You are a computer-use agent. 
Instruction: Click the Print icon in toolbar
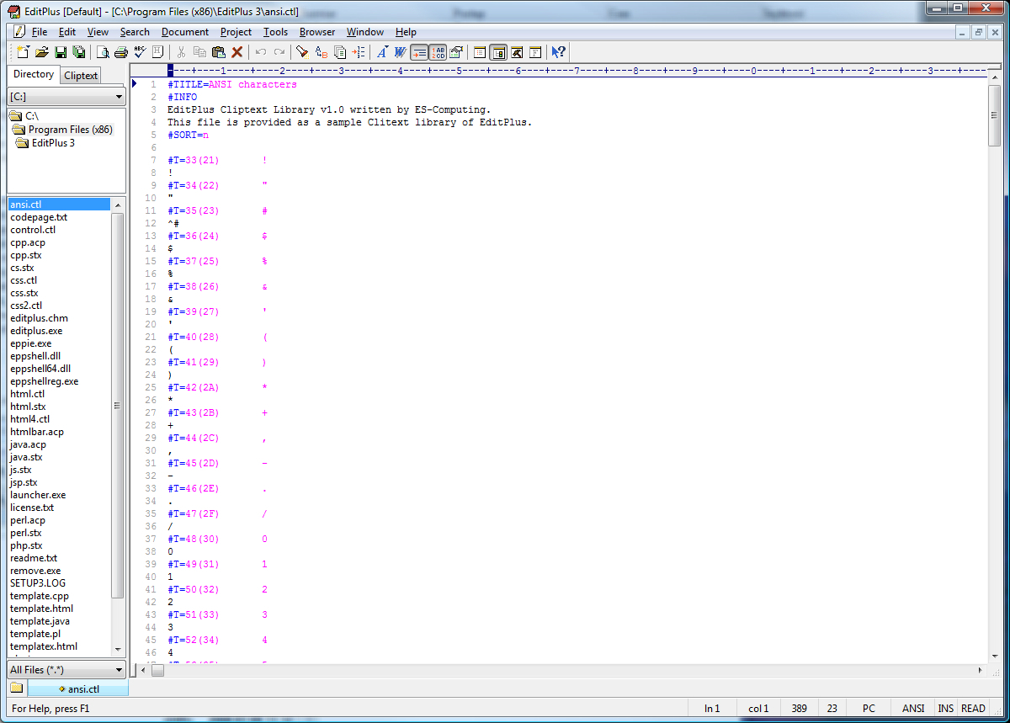(120, 52)
